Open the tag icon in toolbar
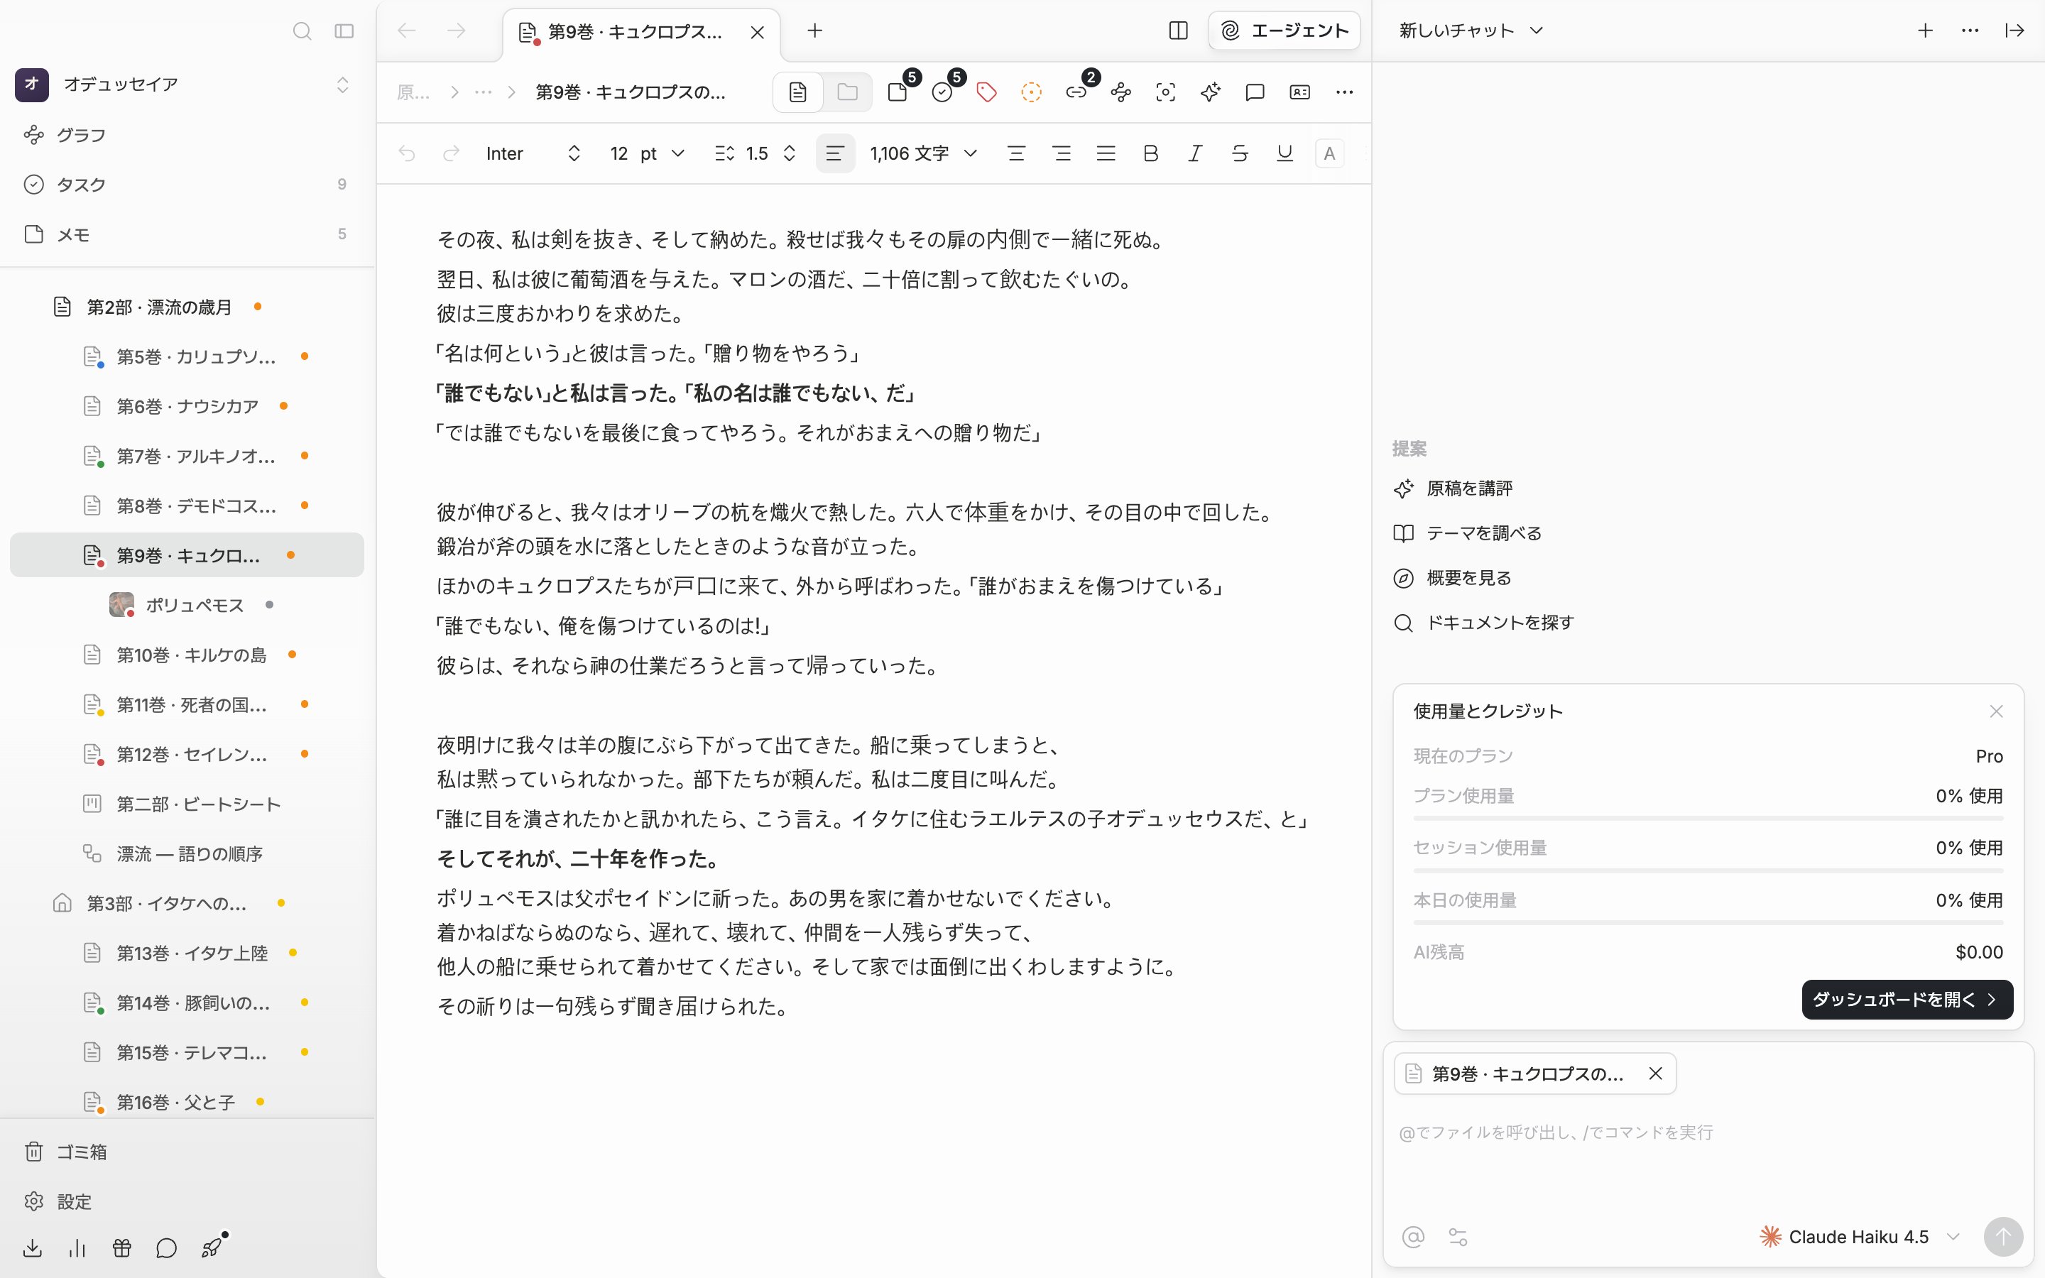The image size is (2045, 1278). [x=986, y=92]
